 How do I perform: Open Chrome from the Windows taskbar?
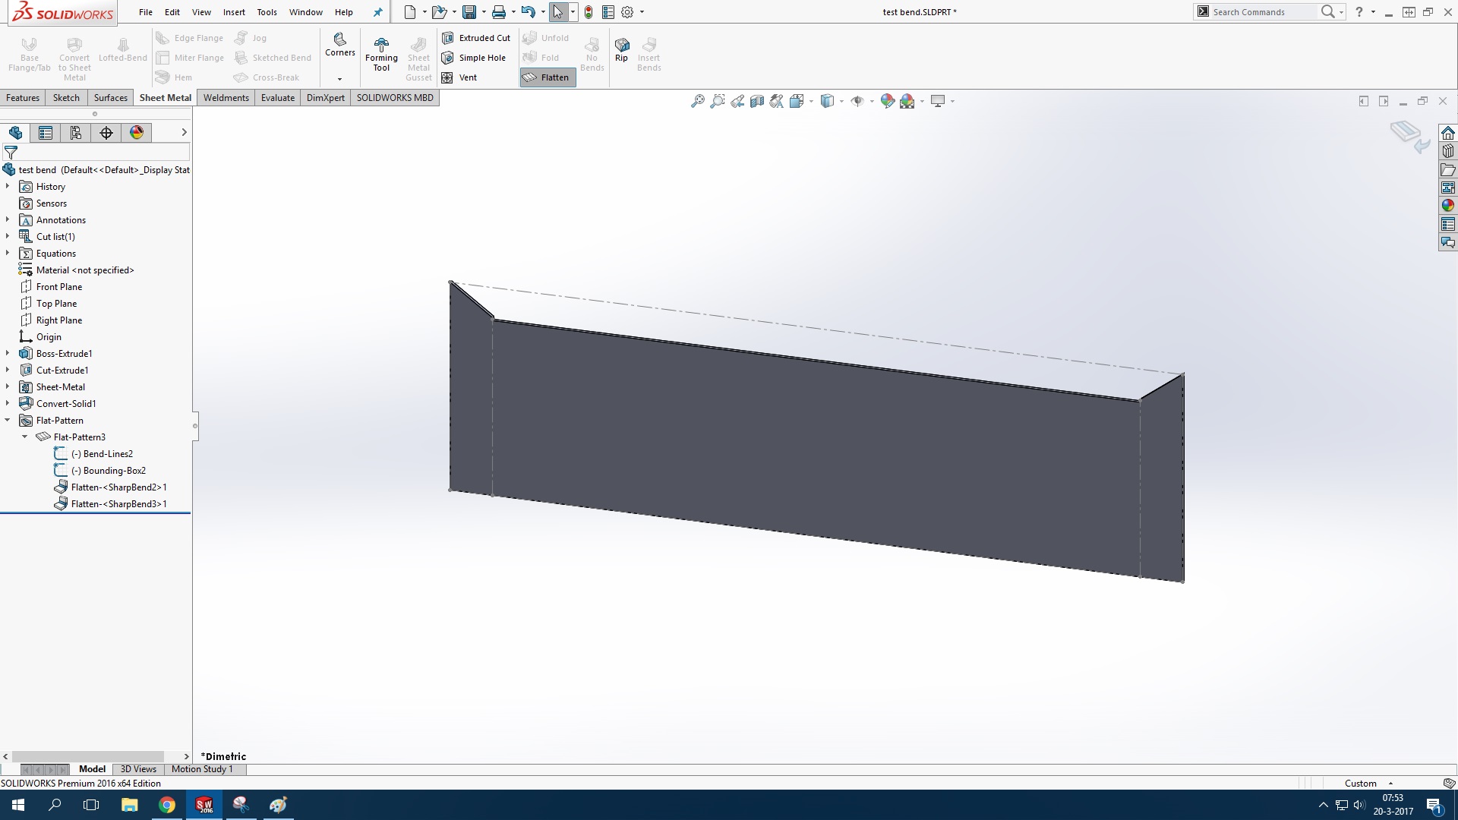tap(167, 805)
